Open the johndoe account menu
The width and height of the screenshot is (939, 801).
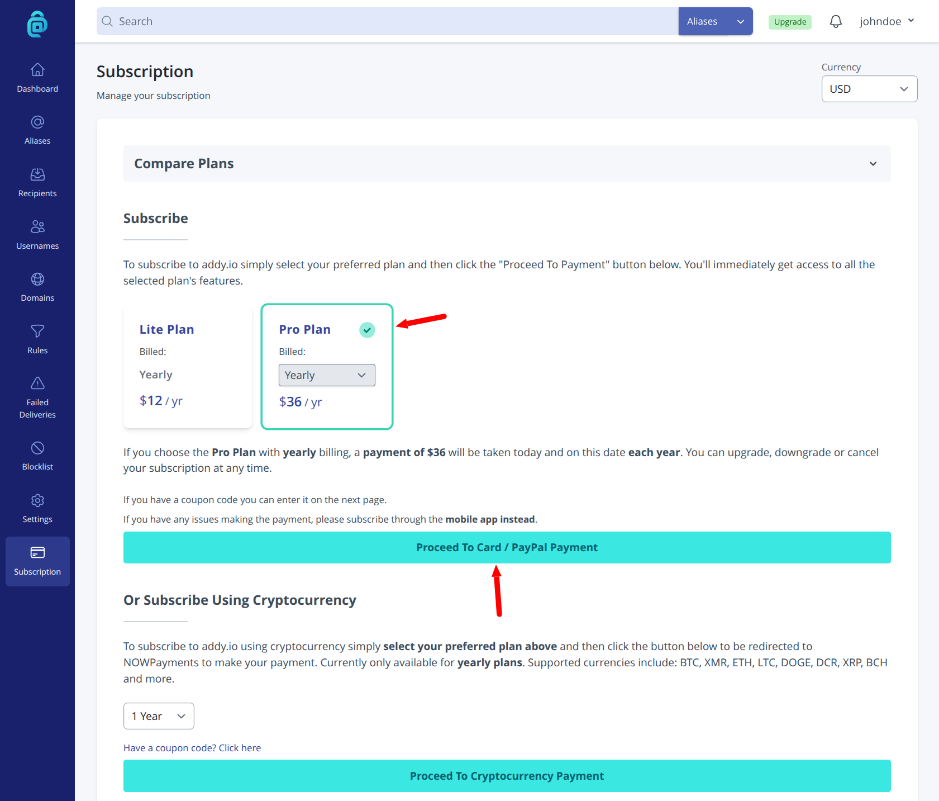point(887,21)
